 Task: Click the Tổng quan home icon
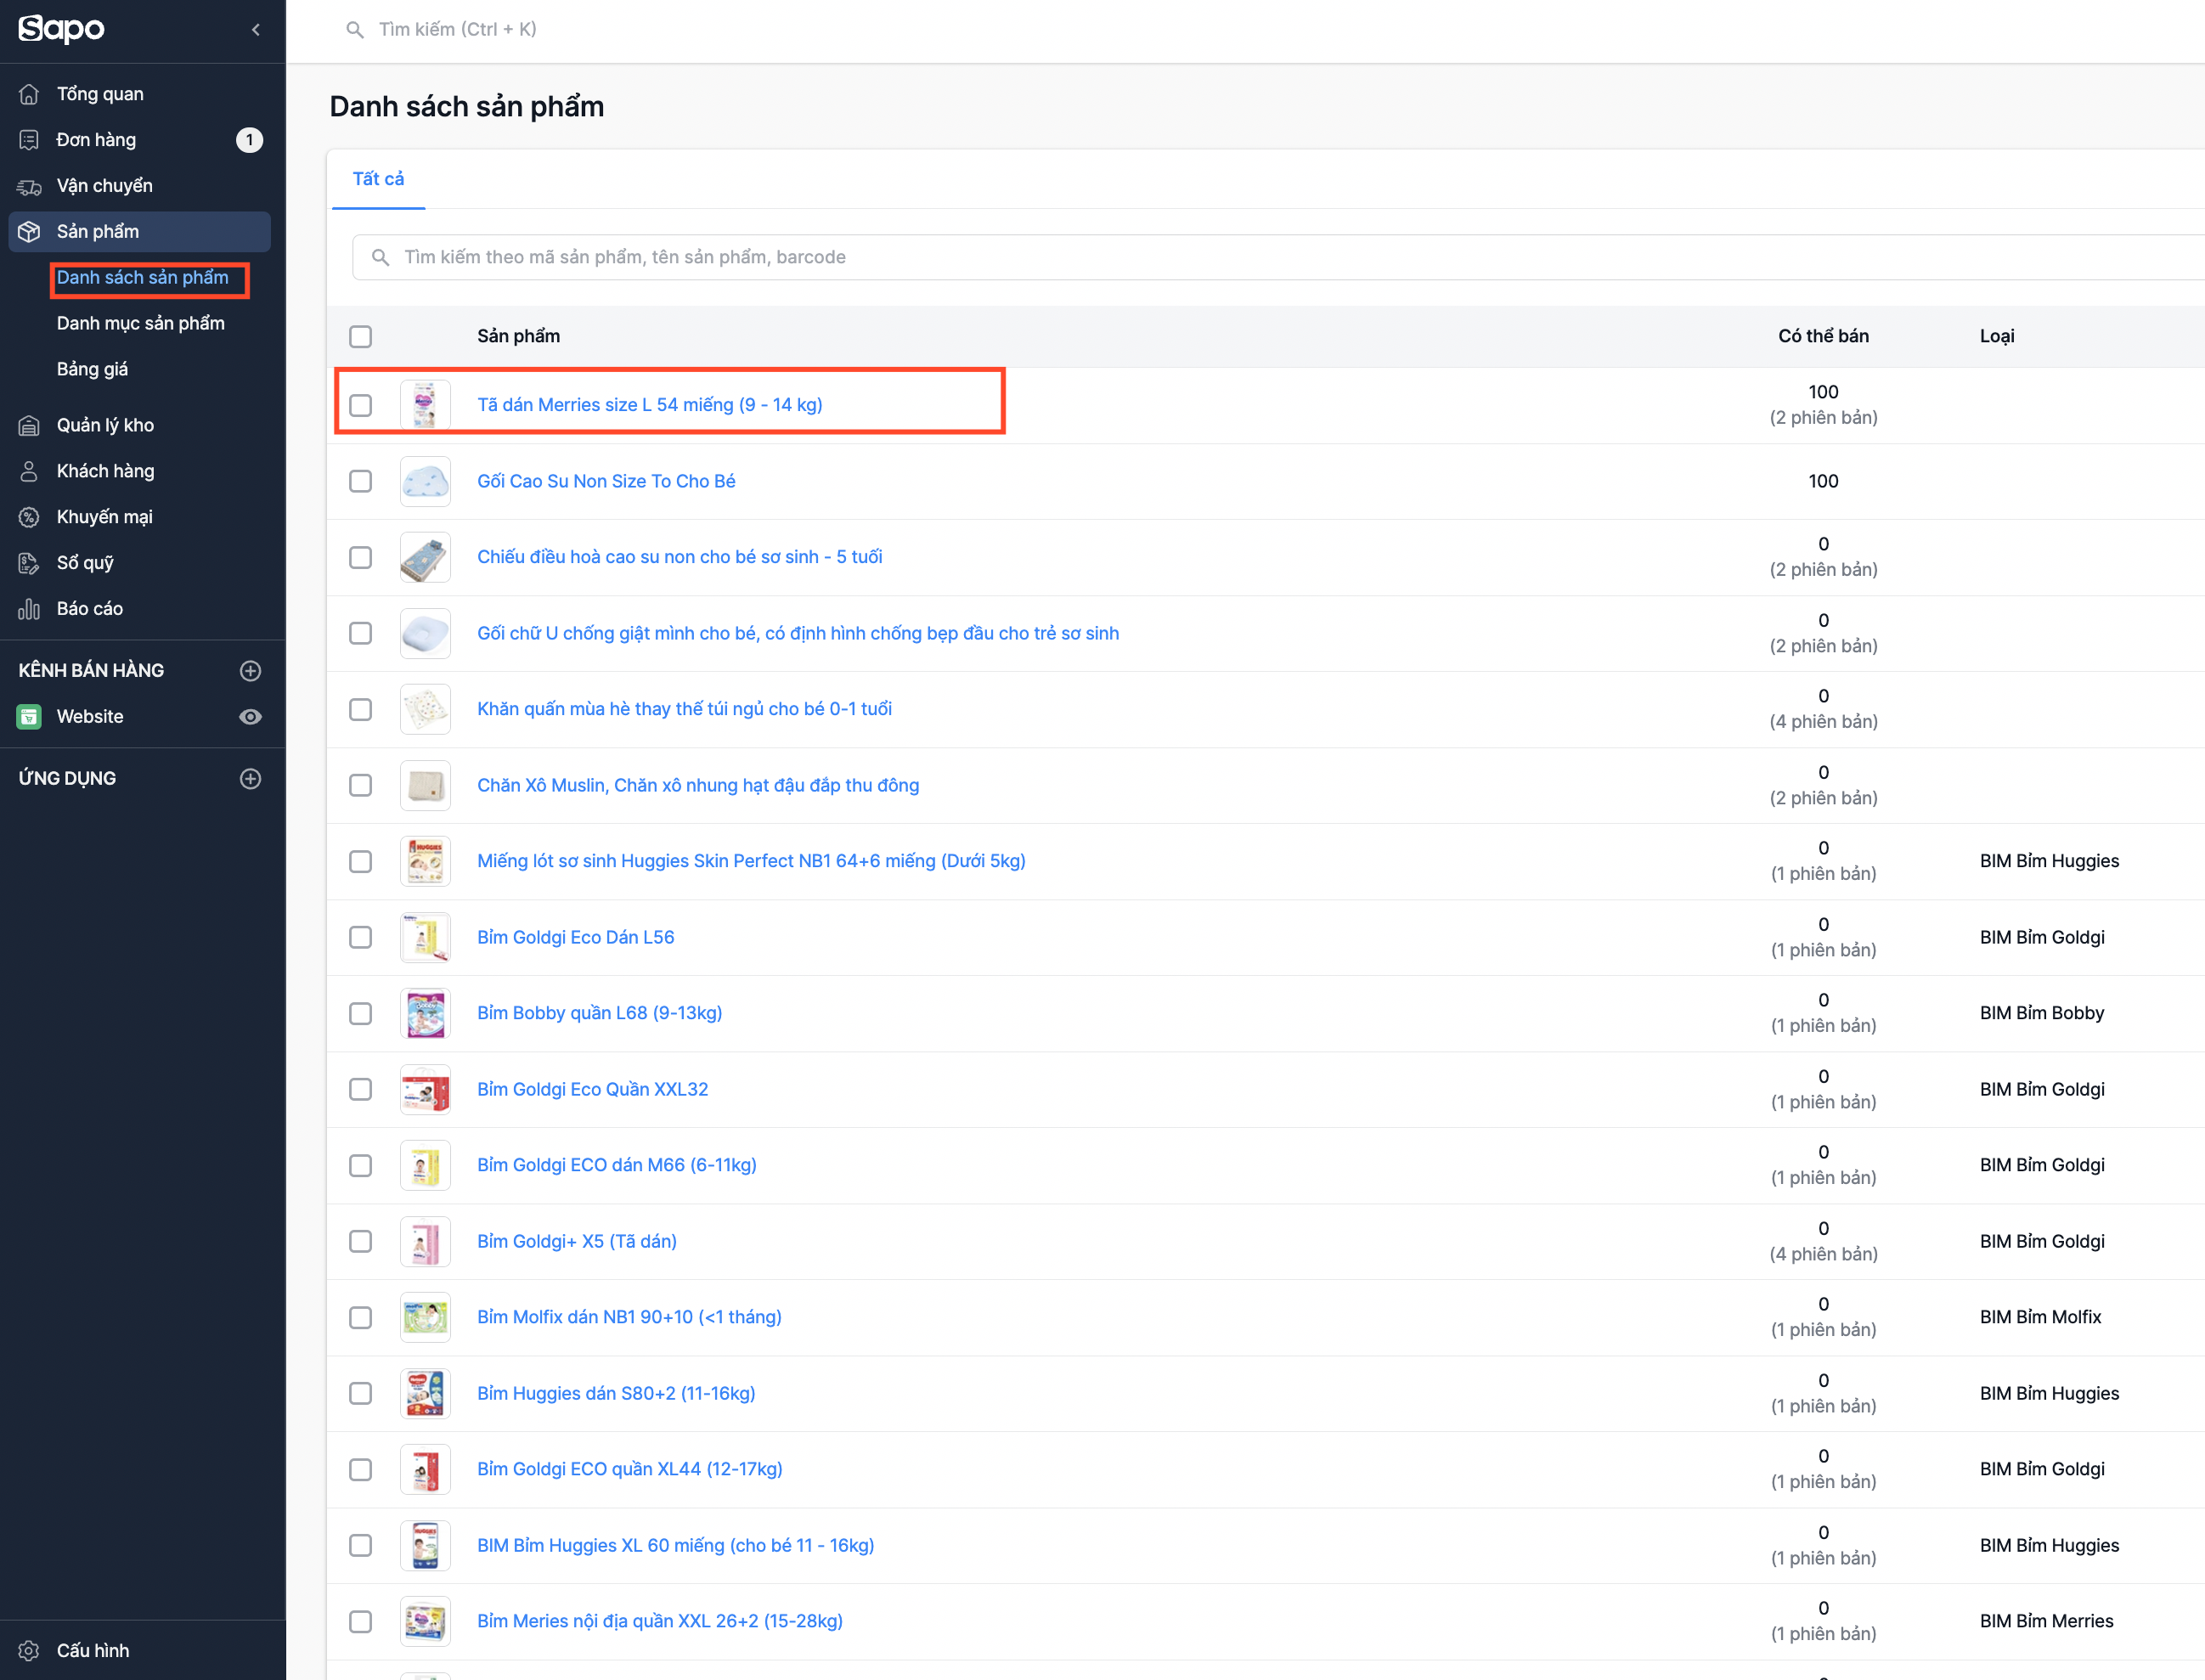coord(29,94)
